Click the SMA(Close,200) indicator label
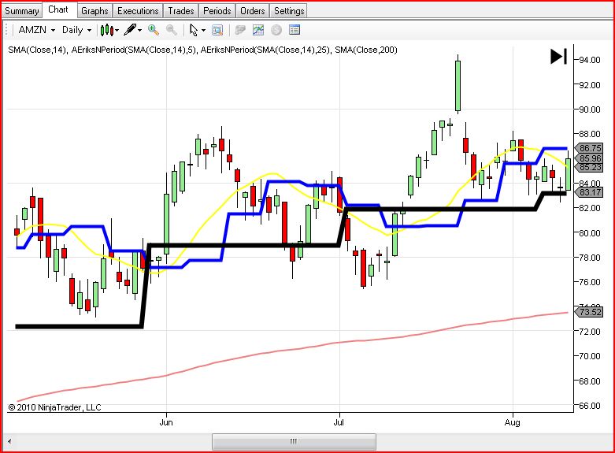The width and height of the screenshot is (615, 453). click(366, 50)
